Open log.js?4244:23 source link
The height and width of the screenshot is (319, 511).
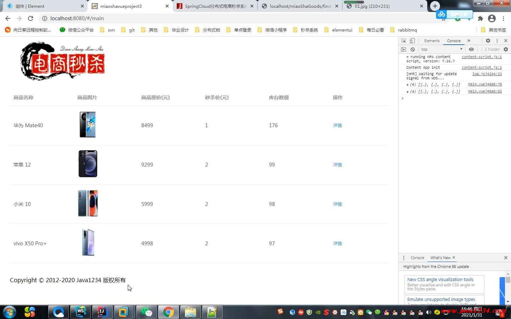(x=487, y=74)
